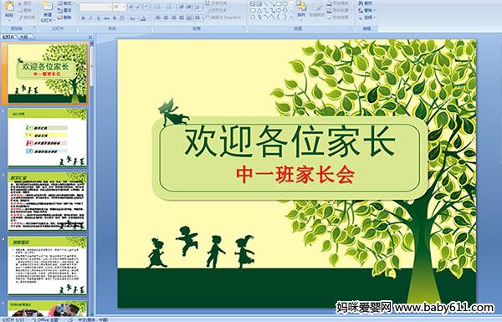Switch to the Slides pane tab
This screenshot has width=502, height=322.
[x=8, y=37]
